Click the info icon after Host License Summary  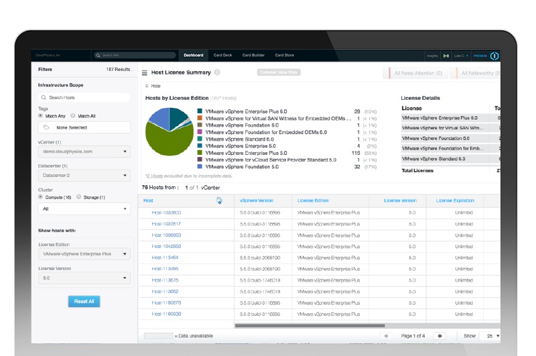click(217, 72)
